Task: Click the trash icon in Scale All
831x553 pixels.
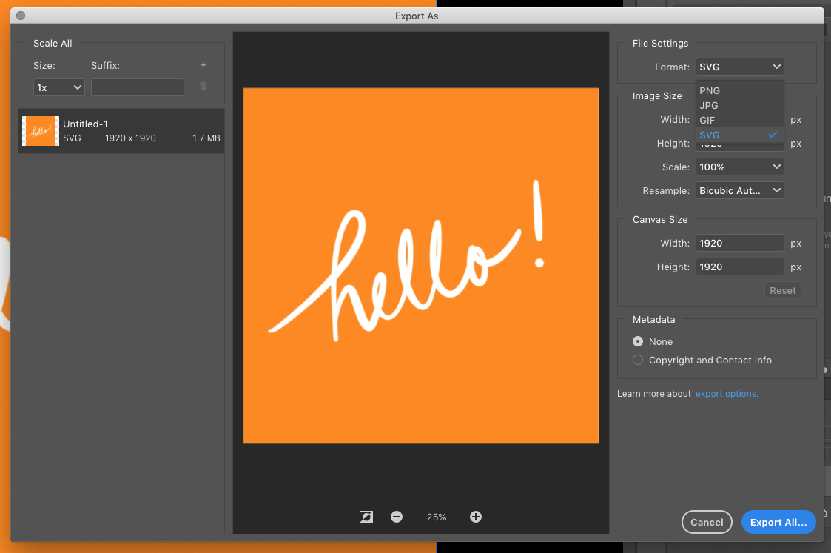Action: (203, 87)
